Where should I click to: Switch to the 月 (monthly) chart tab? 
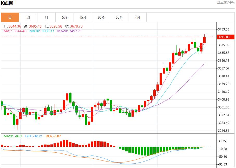pyautogui.click(x=46, y=17)
